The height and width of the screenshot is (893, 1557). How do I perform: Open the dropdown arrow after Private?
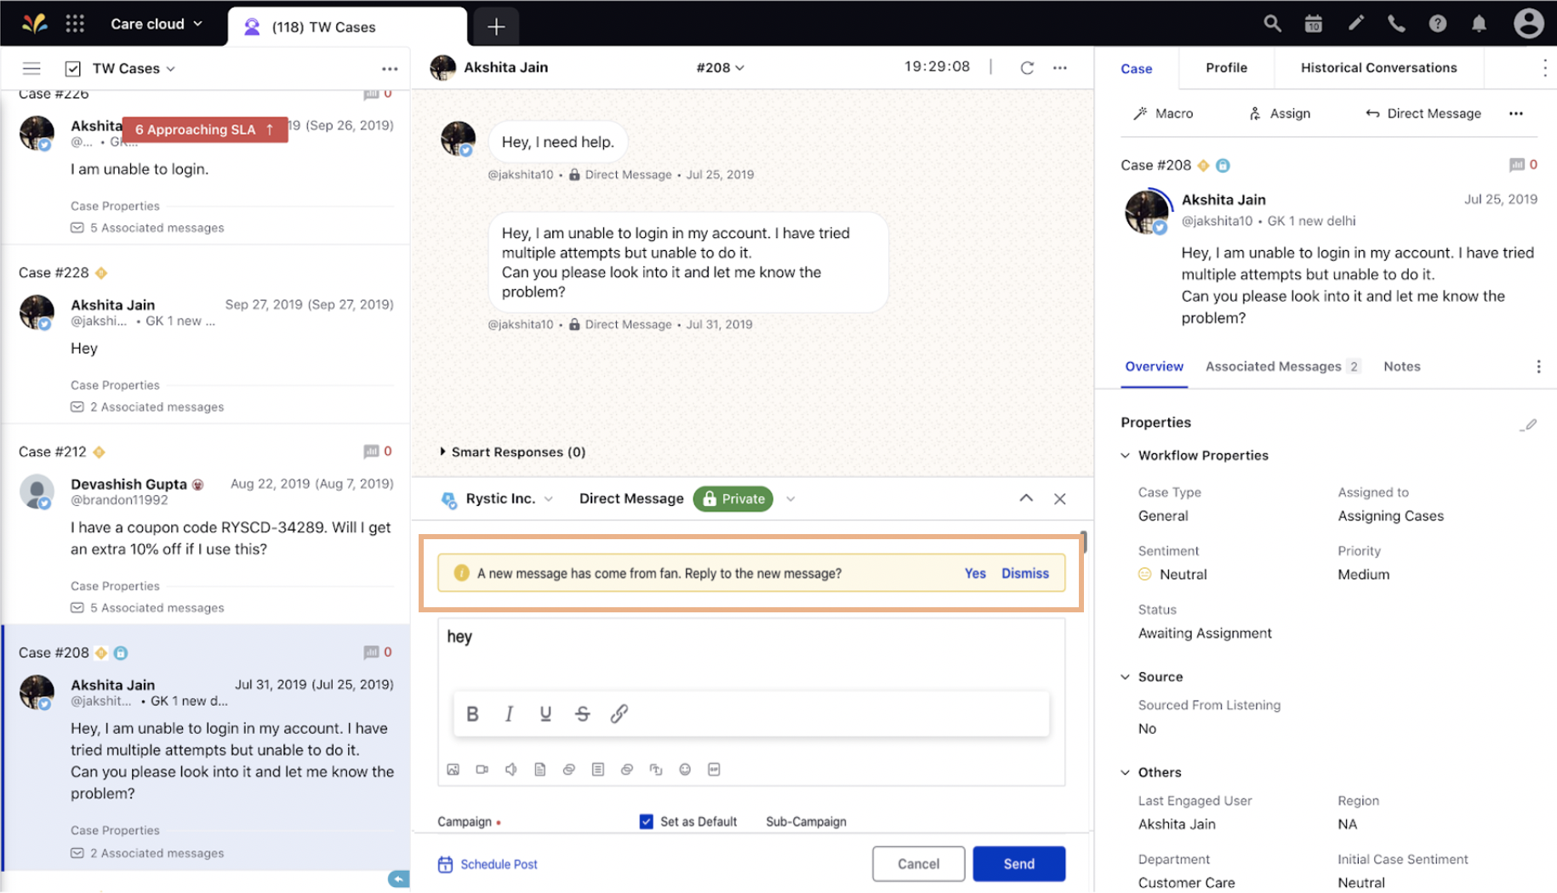coord(790,499)
